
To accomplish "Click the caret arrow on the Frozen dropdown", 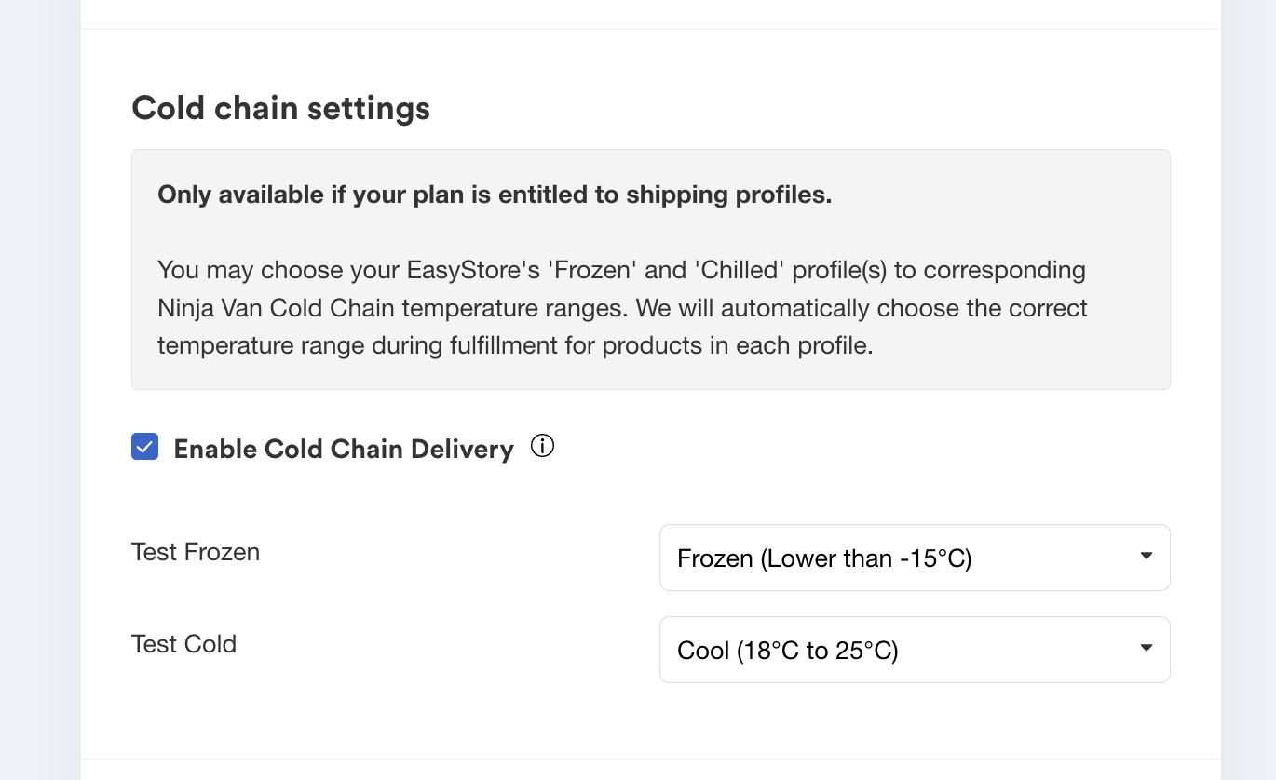I will coord(1147,557).
